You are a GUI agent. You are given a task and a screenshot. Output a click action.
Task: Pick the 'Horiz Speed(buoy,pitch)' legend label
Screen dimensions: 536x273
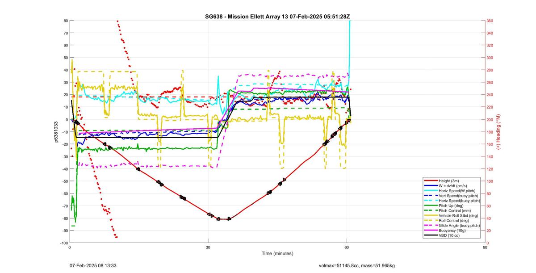[x=460, y=201]
